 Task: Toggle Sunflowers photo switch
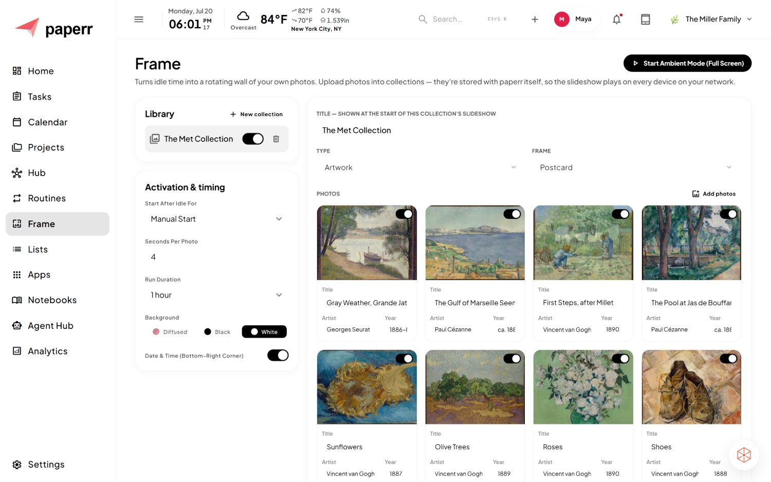click(x=404, y=358)
